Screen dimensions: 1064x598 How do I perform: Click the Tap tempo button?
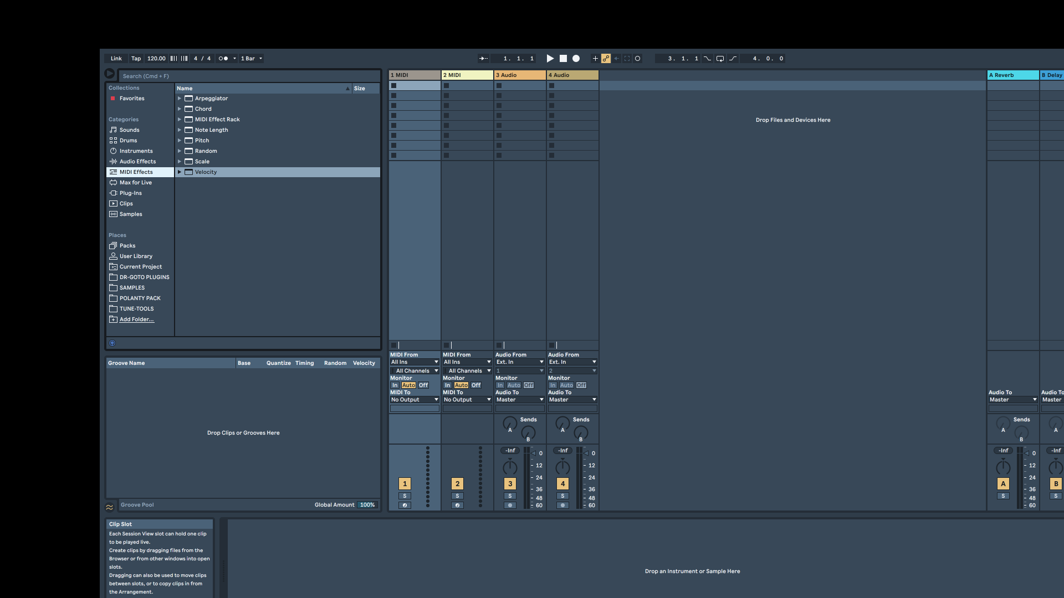[136, 58]
